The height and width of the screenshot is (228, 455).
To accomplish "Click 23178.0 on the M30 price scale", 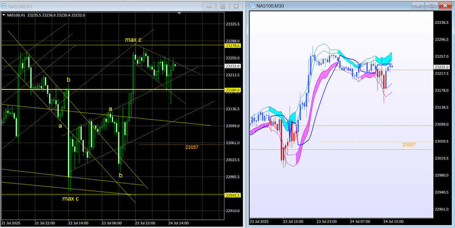I will (442, 90).
